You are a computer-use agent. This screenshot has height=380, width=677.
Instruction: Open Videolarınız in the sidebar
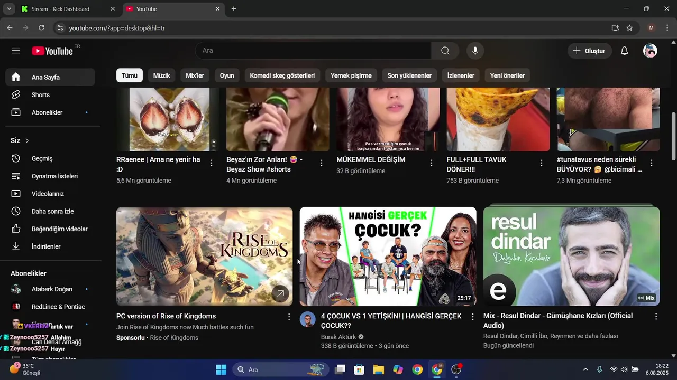point(50,194)
